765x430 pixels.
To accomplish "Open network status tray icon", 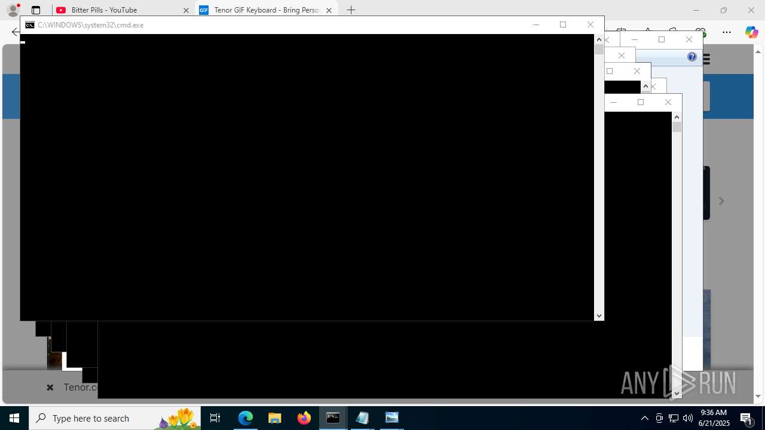I will click(x=674, y=418).
